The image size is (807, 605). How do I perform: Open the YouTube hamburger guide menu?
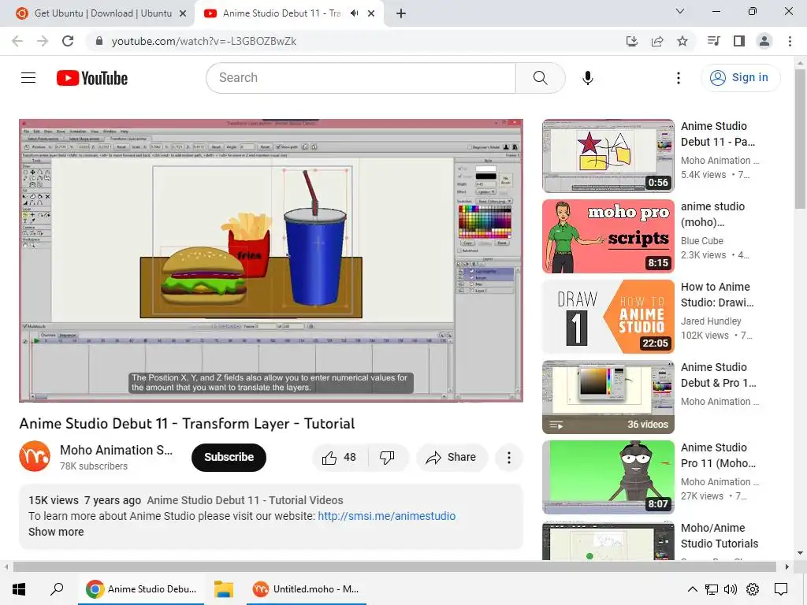(28, 78)
